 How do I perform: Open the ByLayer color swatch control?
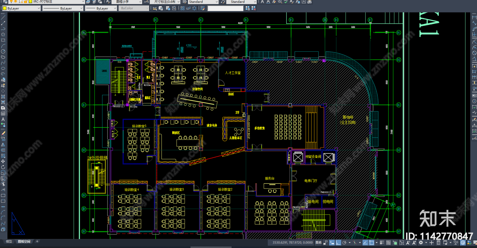point(21,8)
